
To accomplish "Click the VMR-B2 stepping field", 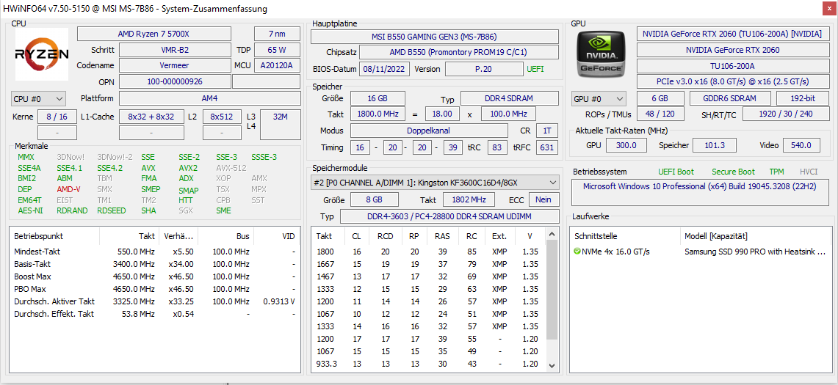I will [175, 50].
